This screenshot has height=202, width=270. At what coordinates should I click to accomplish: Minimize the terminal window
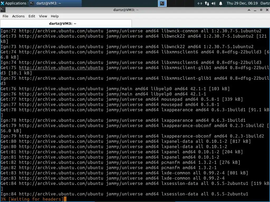[x=255, y=10]
